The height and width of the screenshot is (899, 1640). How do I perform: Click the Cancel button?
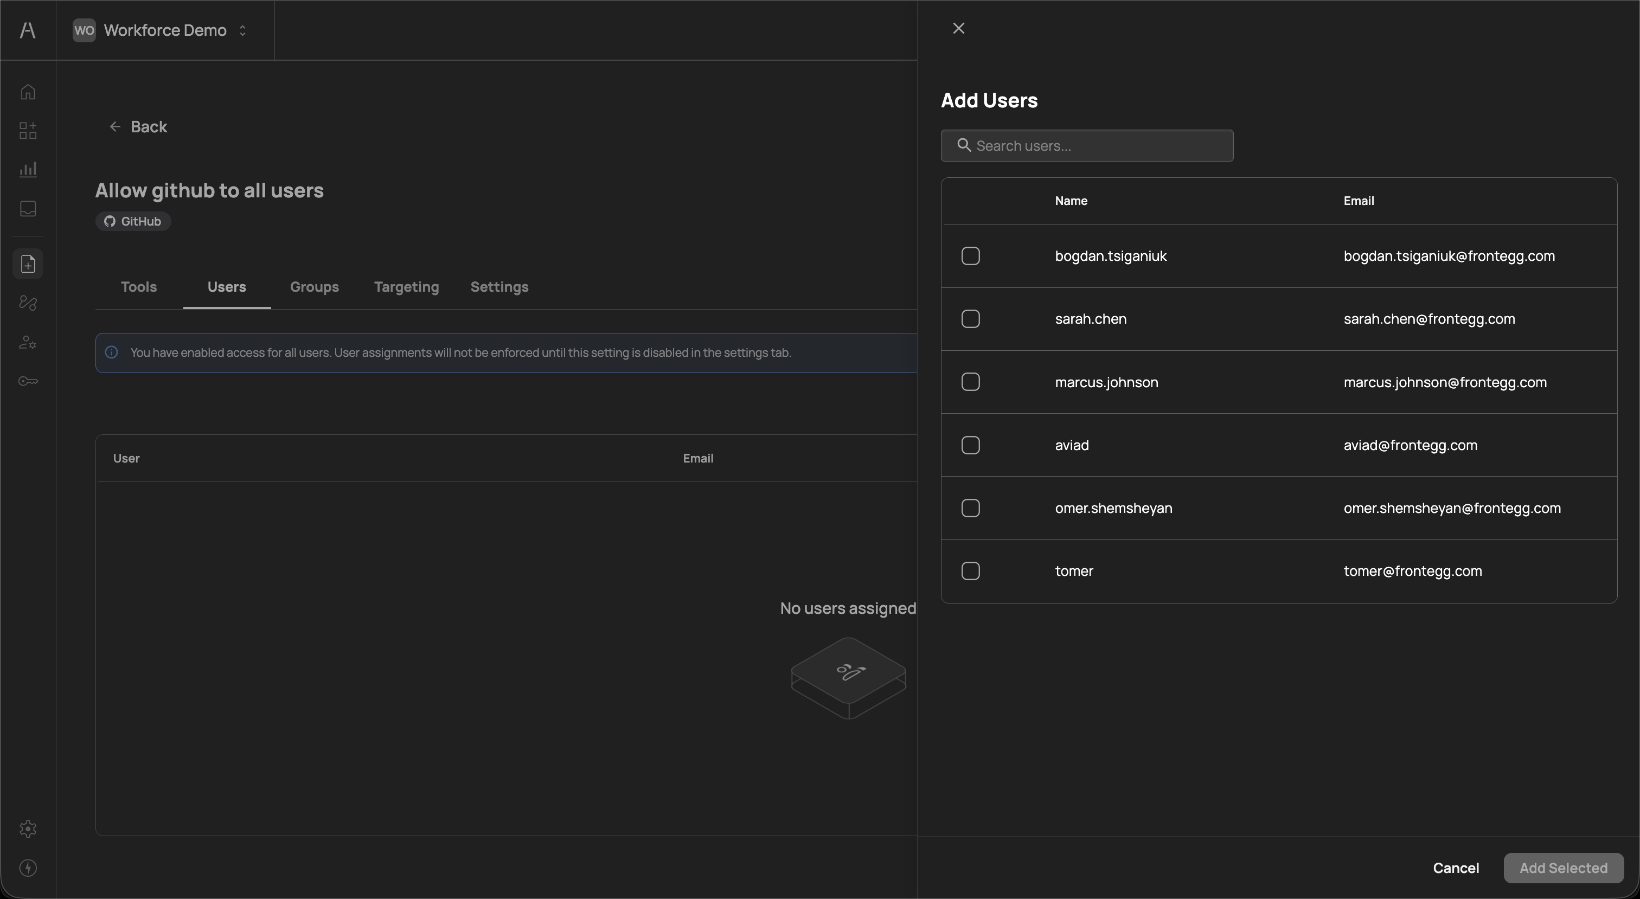tap(1456, 868)
